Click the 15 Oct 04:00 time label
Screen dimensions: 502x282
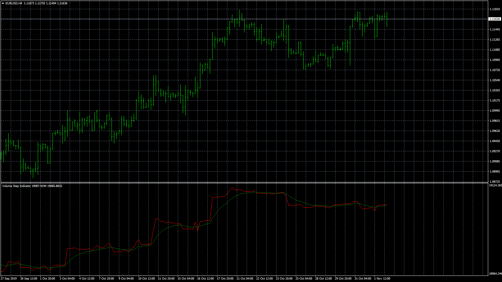click(186, 279)
